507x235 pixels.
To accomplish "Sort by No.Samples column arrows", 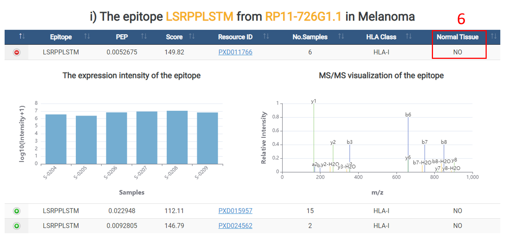I will [x=342, y=36].
